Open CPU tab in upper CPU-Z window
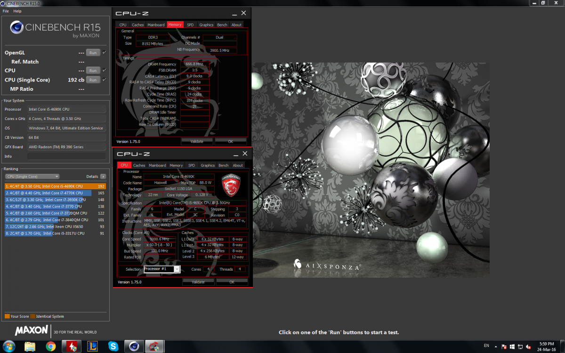Image resolution: width=565 pixels, height=353 pixels. [123, 25]
